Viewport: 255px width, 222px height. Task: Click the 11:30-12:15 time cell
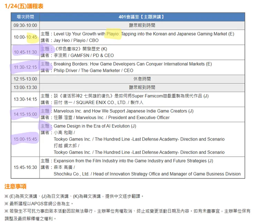pos(25,67)
